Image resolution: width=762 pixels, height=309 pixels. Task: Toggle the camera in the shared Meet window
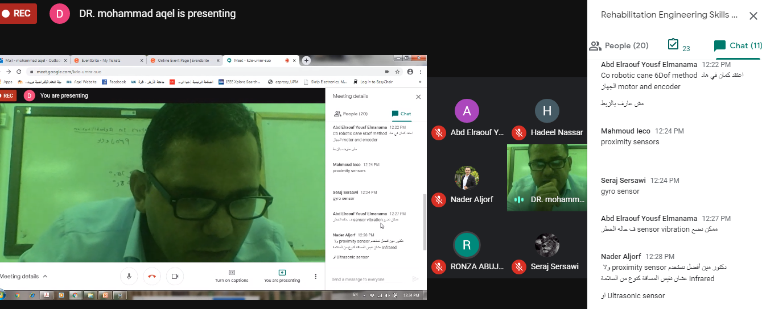[x=175, y=276]
